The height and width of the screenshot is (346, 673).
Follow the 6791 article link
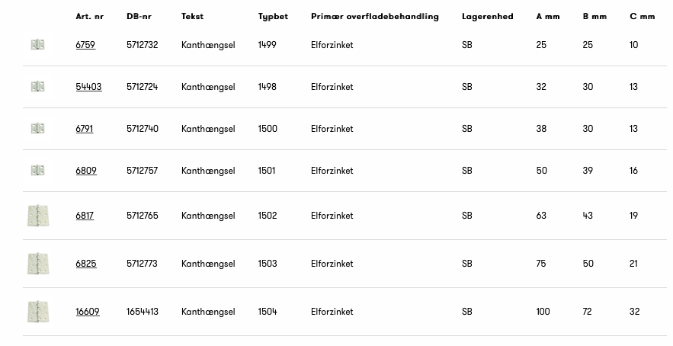(85, 129)
